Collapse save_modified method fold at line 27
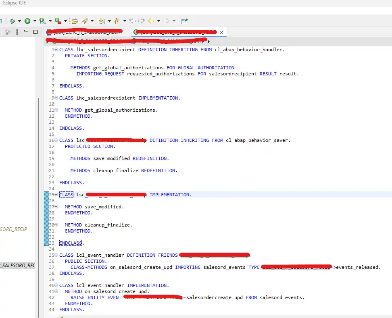Viewport: 392px width, 318px height. click(56, 207)
